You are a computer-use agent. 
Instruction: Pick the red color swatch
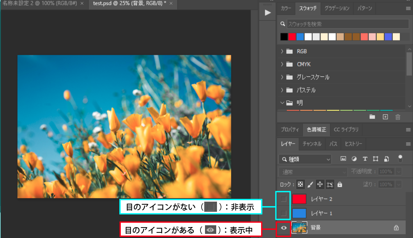[292, 37]
